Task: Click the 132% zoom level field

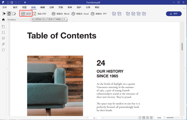Action: tap(159, 118)
